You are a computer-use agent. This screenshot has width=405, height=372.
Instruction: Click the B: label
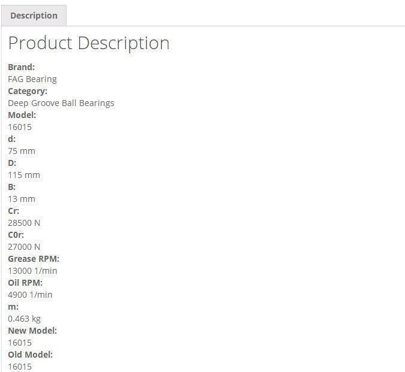click(x=11, y=187)
